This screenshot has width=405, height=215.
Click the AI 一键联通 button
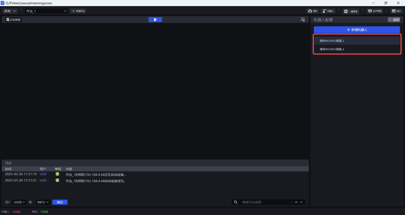point(351,11)
